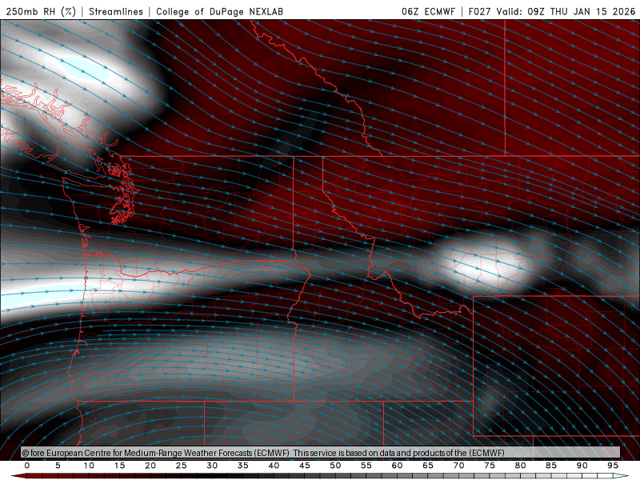The height and width of the screenshot is (480, 640).
Task: Click the "45" color scale label
Action: click(x=305, y=466)
